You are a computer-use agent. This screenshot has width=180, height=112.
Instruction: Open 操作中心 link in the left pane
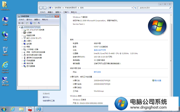click(x=46, y=97)
